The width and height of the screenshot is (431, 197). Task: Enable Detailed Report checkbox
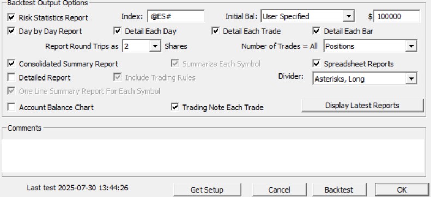tap(11, 77)
